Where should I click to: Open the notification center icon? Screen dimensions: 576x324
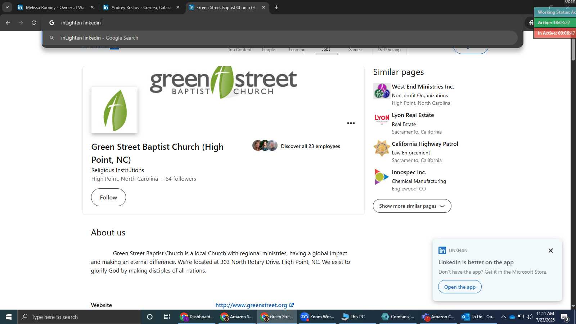point(564,317)
